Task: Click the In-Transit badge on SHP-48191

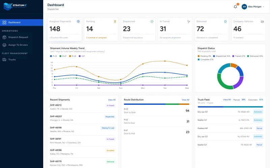Action: 110,139
